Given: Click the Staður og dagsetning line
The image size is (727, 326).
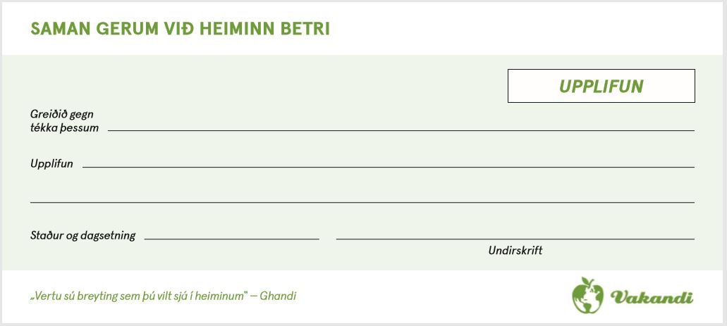Looking at the screenshot, I should [232, 239].
